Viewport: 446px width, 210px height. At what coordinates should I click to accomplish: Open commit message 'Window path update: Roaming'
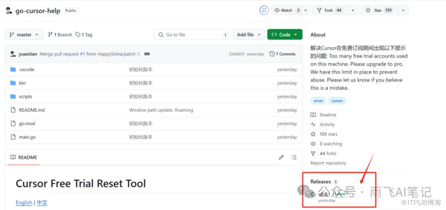161,110
